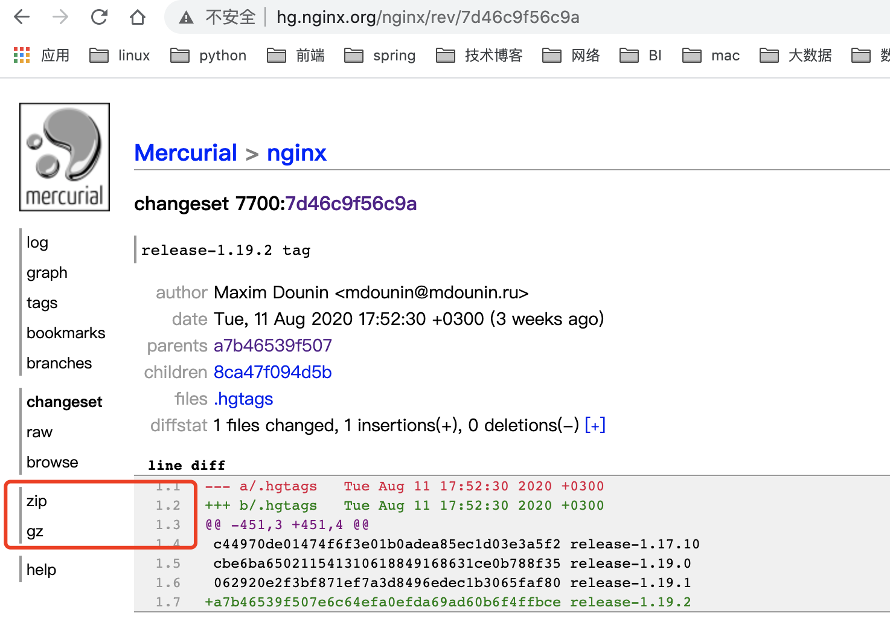Click diff line number 1.7
The image size is (890, 639).
point(168,602)
